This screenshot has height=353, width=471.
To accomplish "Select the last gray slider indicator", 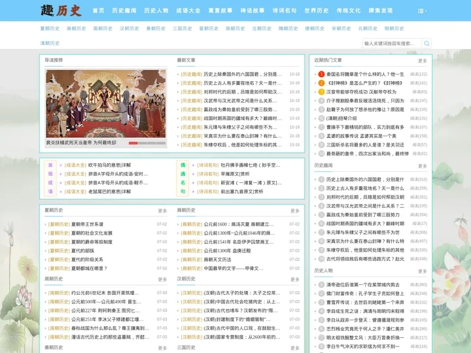I will pos(161,143).
